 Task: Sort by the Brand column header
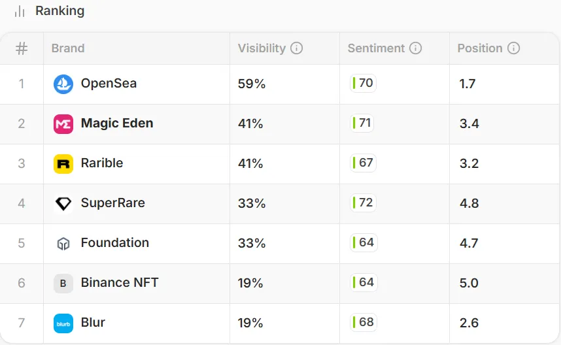pos(68,48)
